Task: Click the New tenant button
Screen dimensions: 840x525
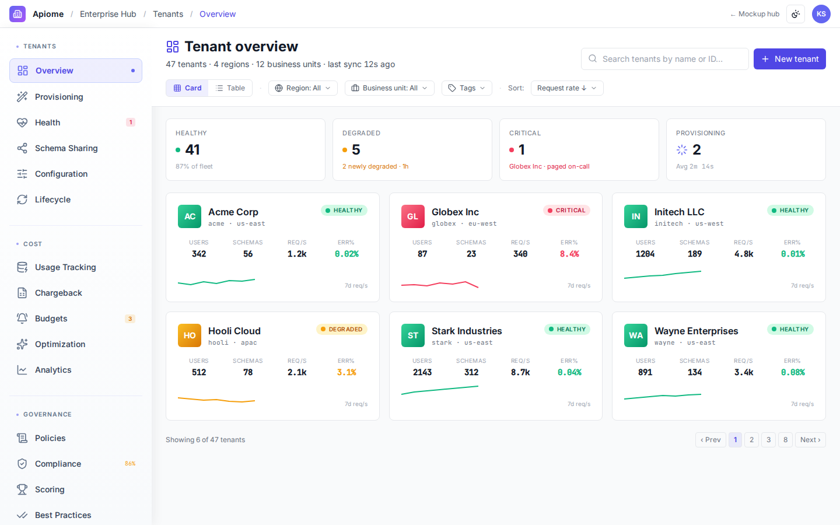Action: click(790, 59)
